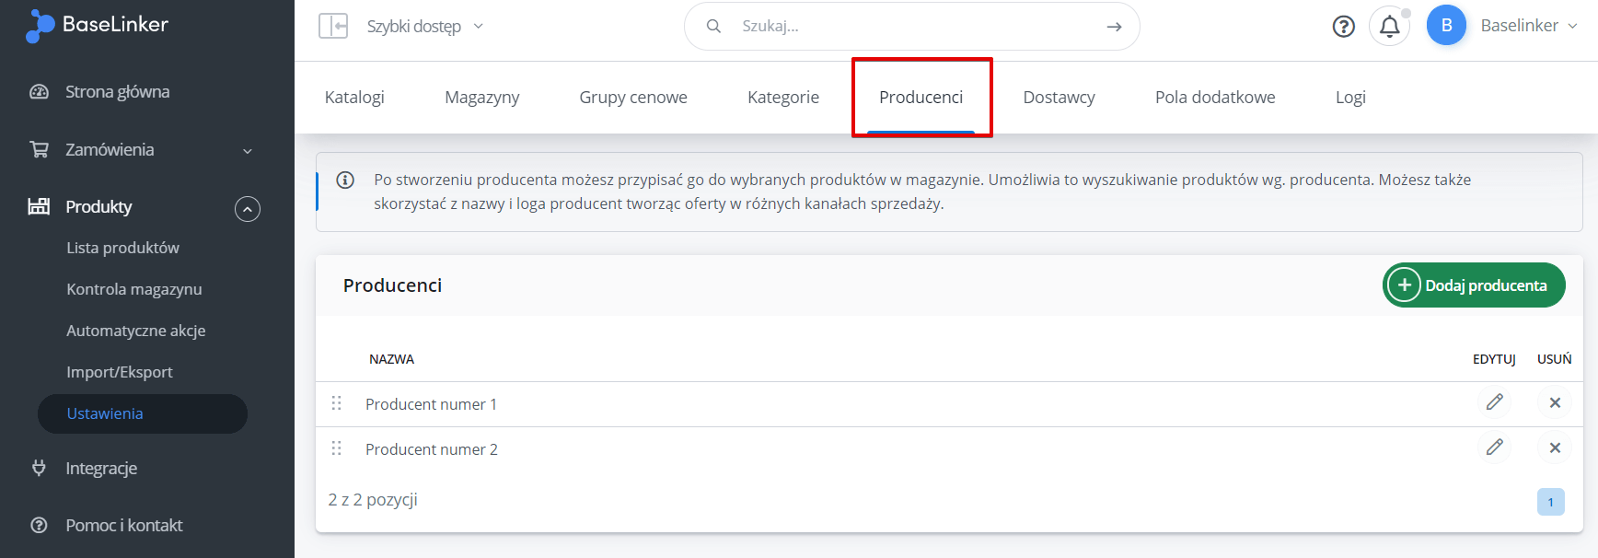Open Automatyczne akcje
Image resolution: width=1598 pixels, height=558 pixels.
click(136, 331)
